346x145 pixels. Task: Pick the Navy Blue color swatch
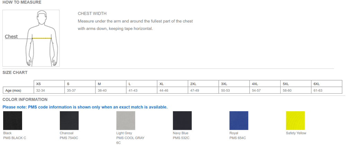182,121
